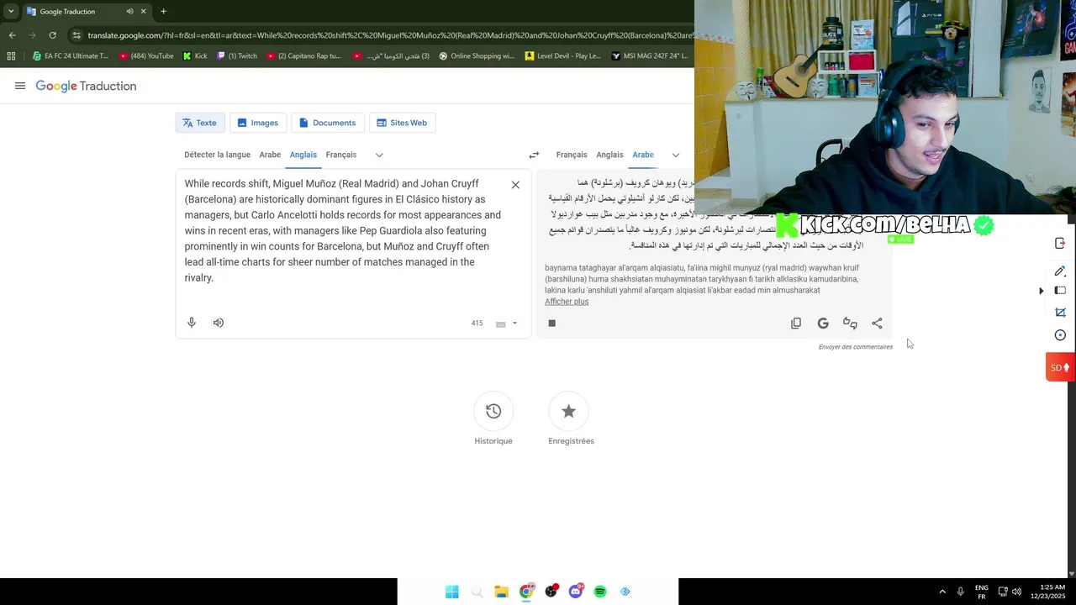The image size is (1076, 605).
Task: Open the Historique translation history
Action: 493,411
